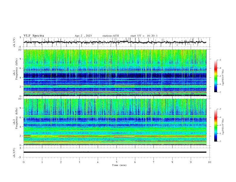Click the time axis tick label "2"
This screenshot has height=182, width=236.
coord(61,162)
